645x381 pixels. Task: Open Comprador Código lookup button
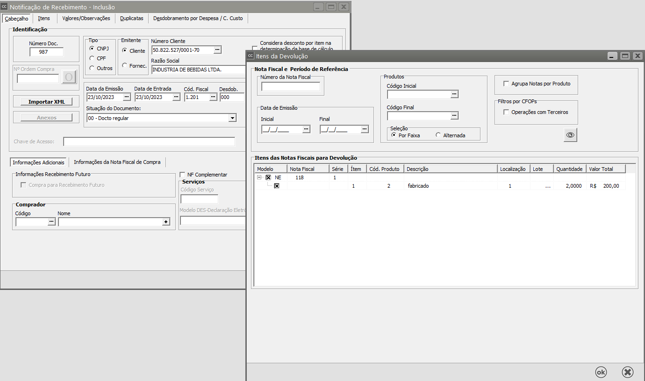pyautogui.click(x=51, y=222)
